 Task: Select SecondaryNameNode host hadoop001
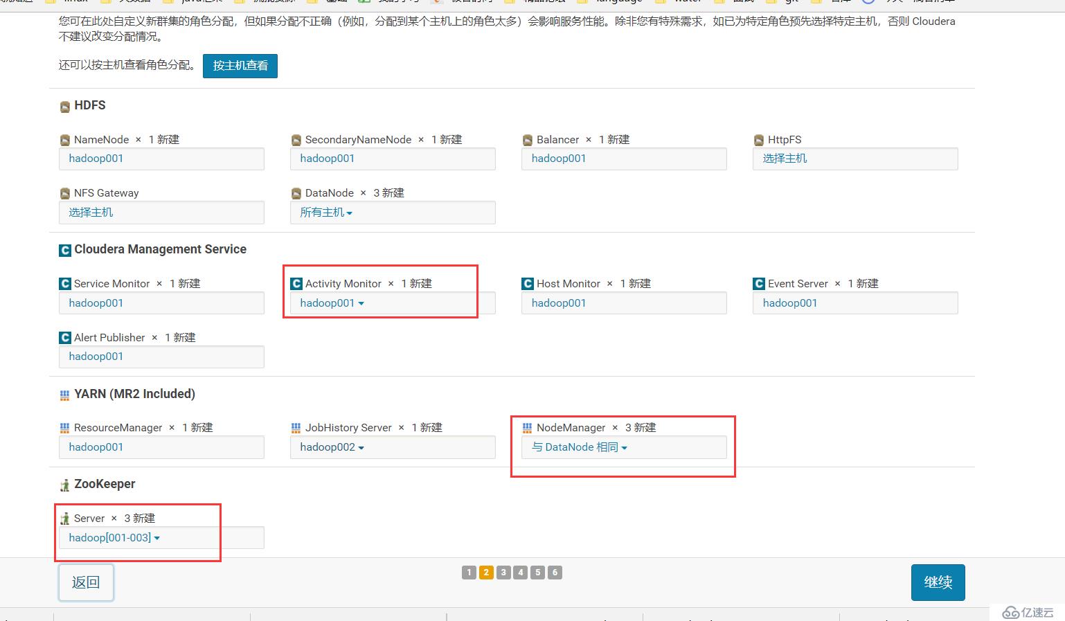pos(328,159)
